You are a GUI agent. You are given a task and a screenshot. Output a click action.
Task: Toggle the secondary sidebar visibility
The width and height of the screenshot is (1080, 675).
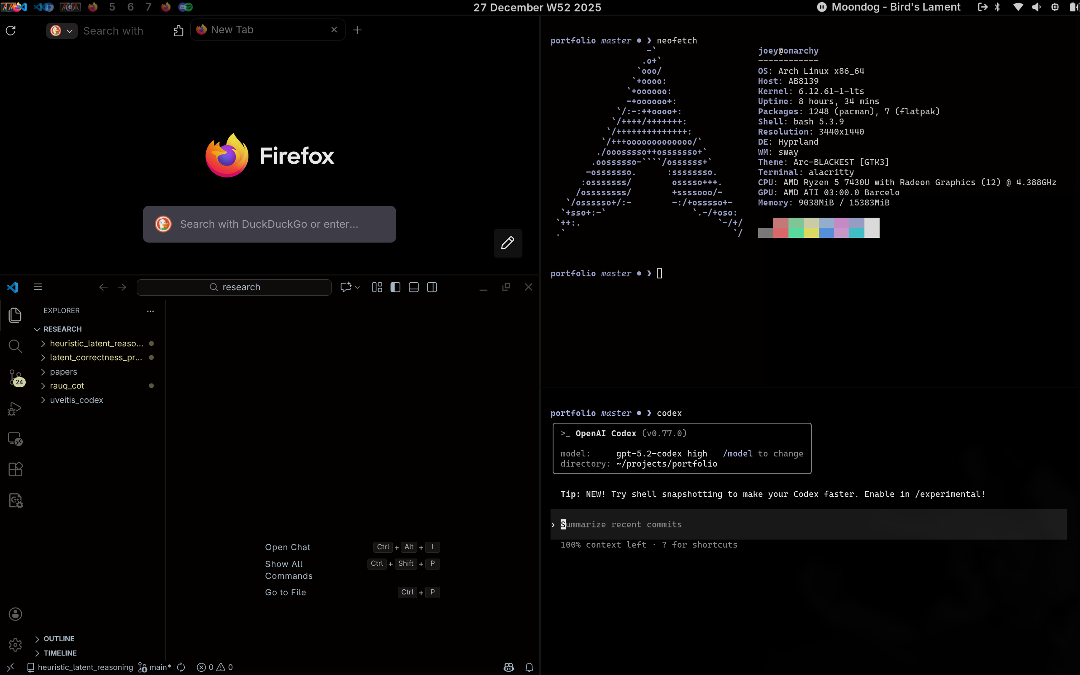432,287
